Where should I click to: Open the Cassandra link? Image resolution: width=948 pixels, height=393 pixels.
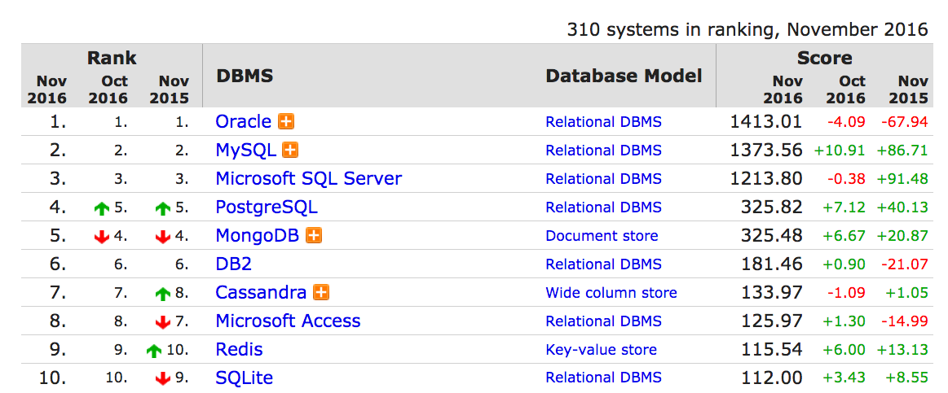tap(261, 293)
